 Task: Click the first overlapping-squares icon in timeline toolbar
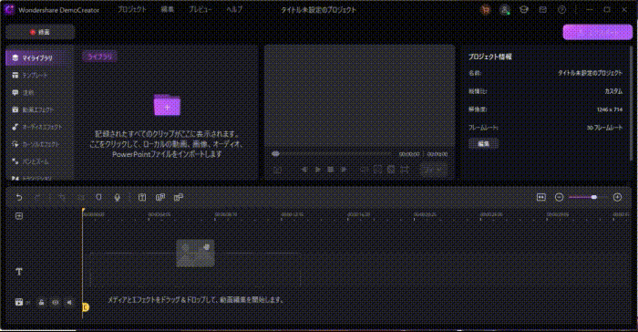tap(160, 197)
